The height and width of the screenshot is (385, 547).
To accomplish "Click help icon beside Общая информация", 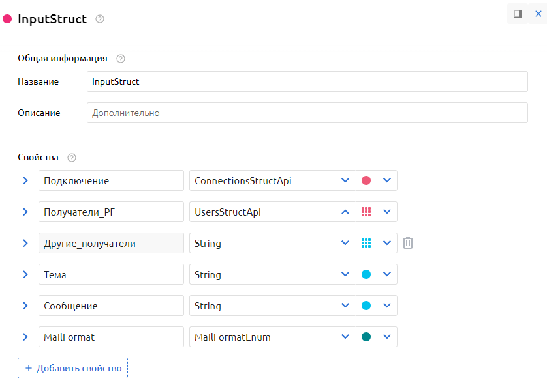I will point(121,59).
